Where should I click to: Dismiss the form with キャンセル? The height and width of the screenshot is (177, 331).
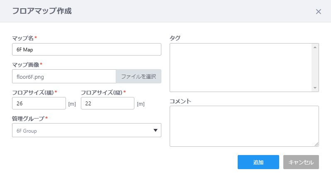[x=301, y=162]
